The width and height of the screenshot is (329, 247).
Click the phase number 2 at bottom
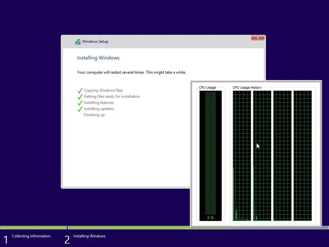(x=67, y=240)
